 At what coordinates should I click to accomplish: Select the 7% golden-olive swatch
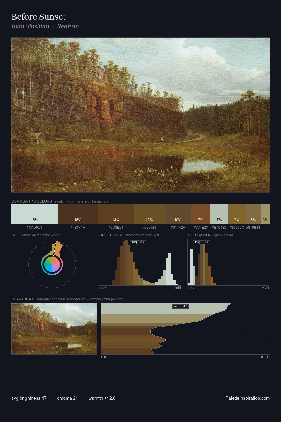(237, 214)
